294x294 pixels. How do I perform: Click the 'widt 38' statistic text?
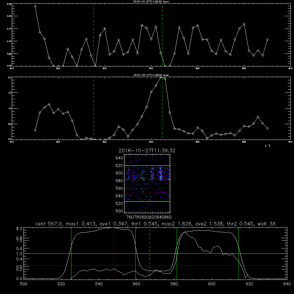pyautogui.click(x=266, y=224)
